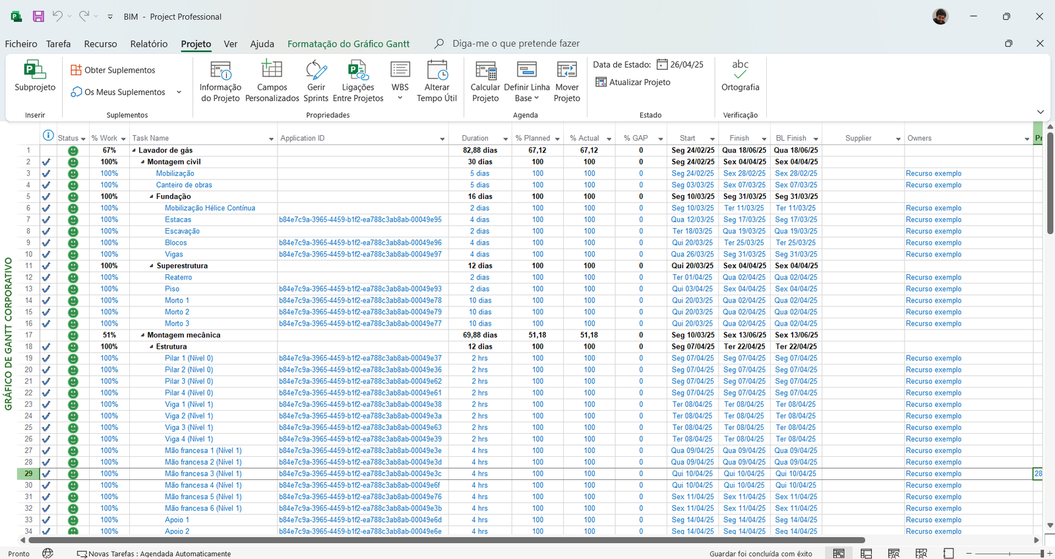Collapse the Fundação summary task
Screen dimensions: 1055x559
pyautogui.click(x=151, y=196)
